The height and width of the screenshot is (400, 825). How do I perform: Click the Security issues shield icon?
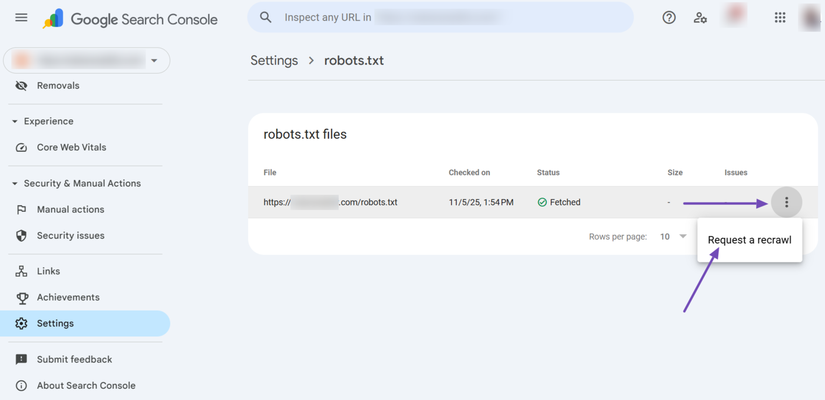click(21, 235)
